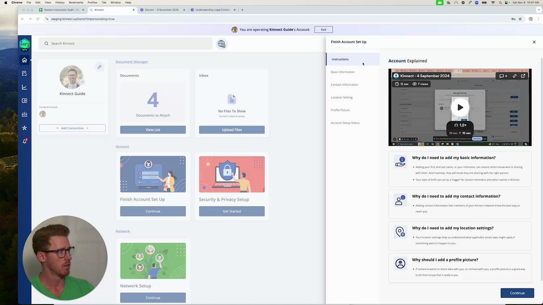Click the View List button under Documents
Screen dimensions: 543x305
[x=153, y=130]
